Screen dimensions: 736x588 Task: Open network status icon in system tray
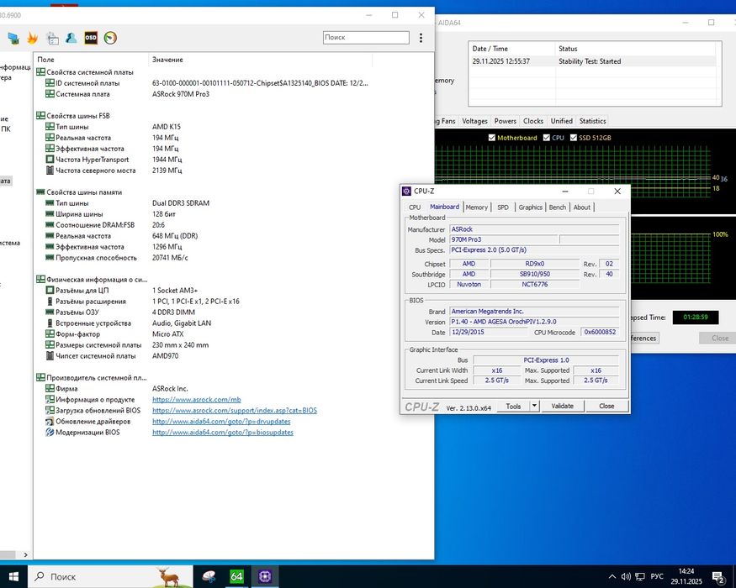(x=640, y=576)
